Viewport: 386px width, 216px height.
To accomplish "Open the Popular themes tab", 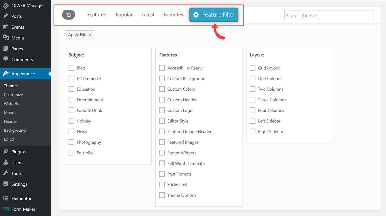I will pyautogui.click(x=124, y=15).
